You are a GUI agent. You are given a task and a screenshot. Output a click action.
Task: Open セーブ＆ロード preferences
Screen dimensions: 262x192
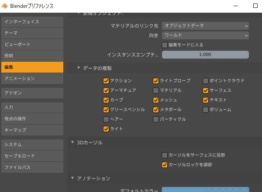(32, 156)
